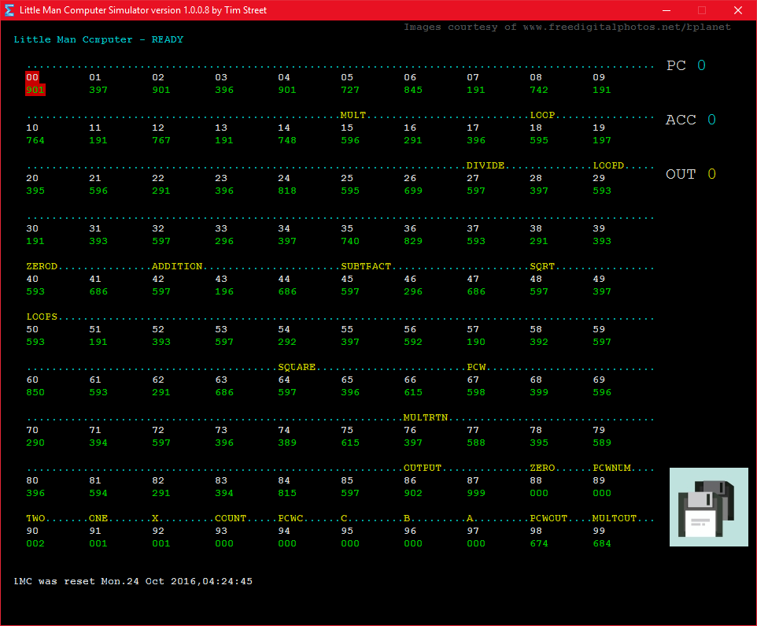Select memory cell 87 value 999

click(x=476, y=493)
